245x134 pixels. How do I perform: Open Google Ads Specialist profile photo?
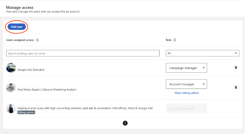point(11,68)
